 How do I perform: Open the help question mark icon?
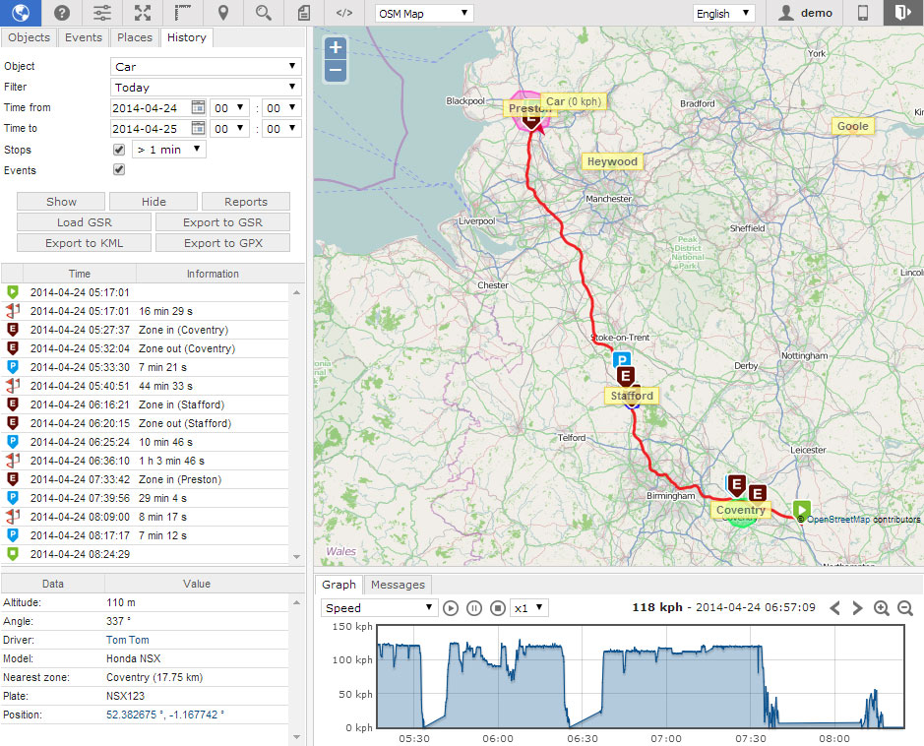[x=62, y=13]
